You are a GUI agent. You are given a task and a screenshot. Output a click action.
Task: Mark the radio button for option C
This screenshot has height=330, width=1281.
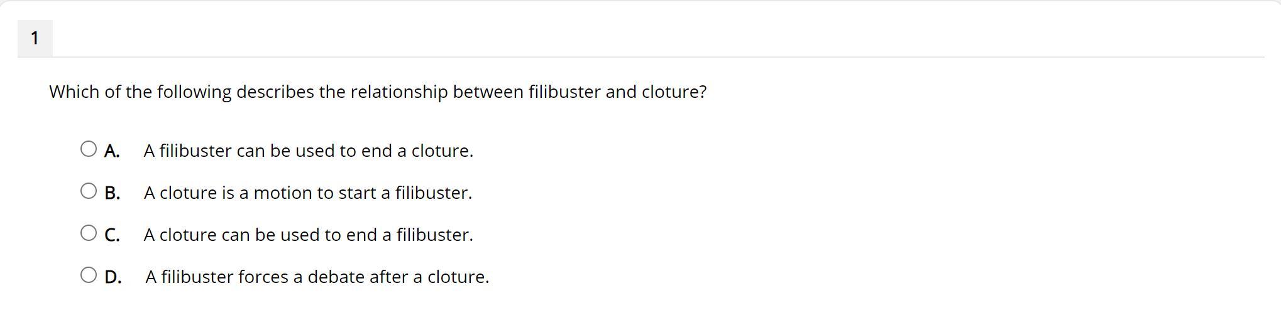[x=89, y=233]
